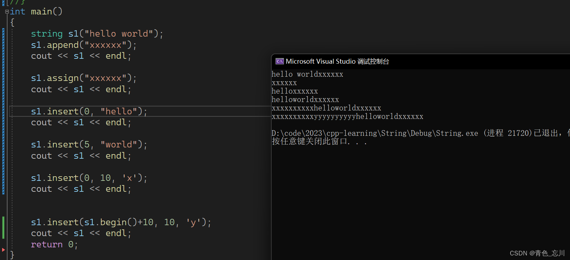Image resolution: width=570 pixels, height=260 pixels.
Task: Click console output line helloxxxxxx
Action: tap(294, 91)
